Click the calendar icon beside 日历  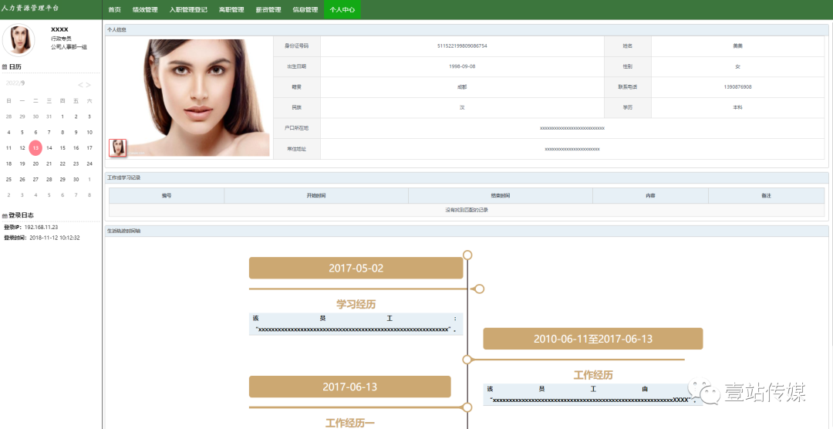(x=5, y=67)
